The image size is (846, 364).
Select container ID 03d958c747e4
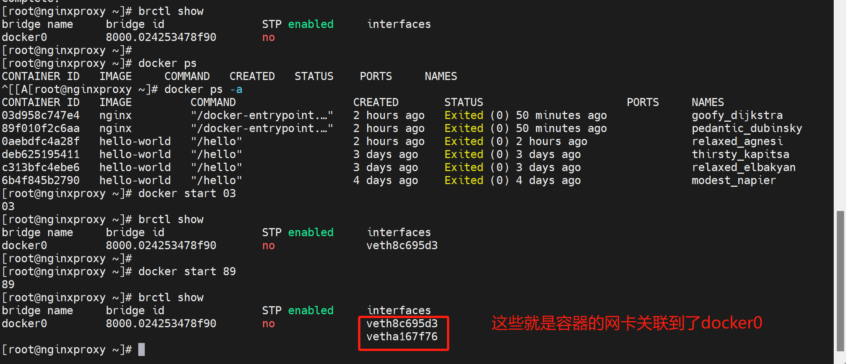[x=41, y=115]
